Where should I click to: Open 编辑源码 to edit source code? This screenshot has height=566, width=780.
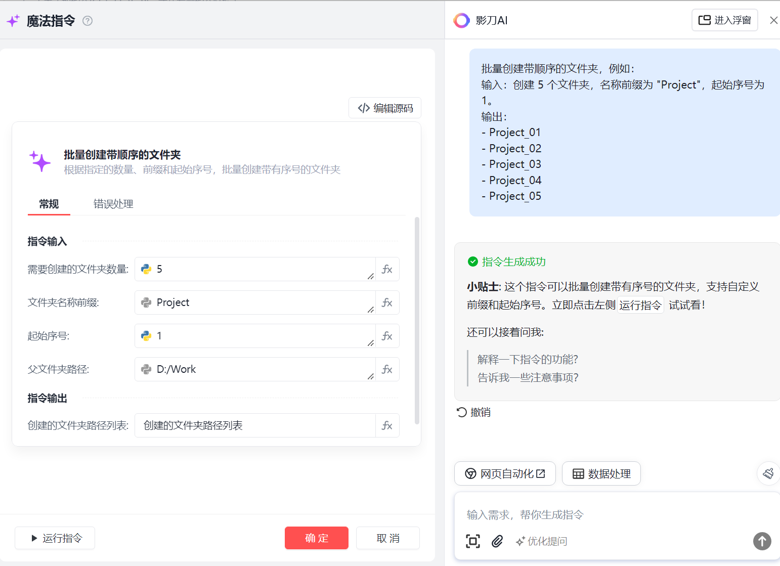(385, 108)
